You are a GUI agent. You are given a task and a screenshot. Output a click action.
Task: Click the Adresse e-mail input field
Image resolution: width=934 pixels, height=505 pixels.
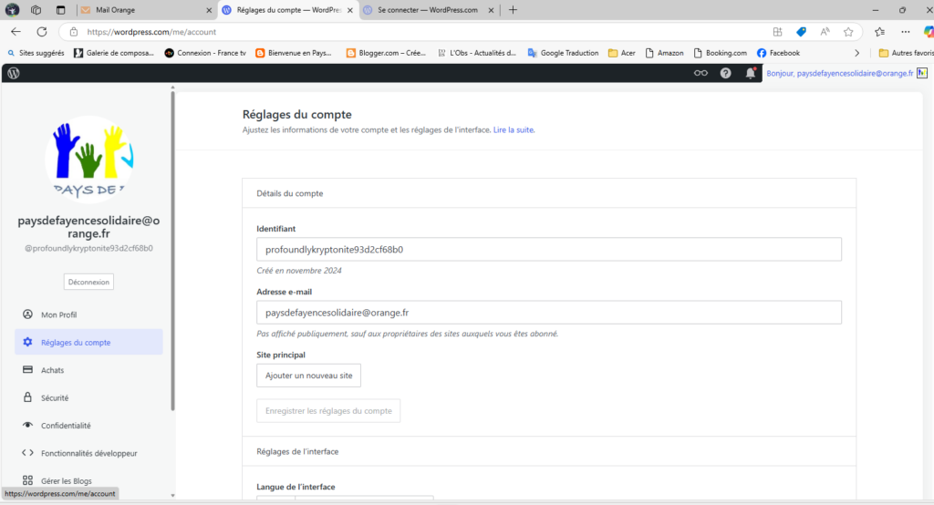click(548, 313)
